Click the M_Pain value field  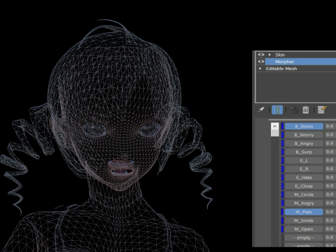click(330, 212)
